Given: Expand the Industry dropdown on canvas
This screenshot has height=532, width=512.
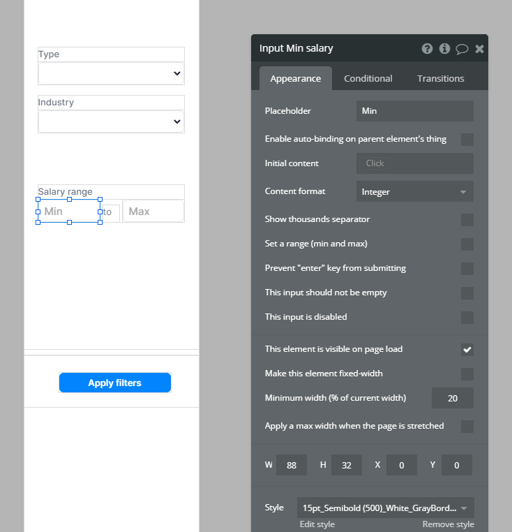Looking at the screenshot, I should tap(111, 121).
